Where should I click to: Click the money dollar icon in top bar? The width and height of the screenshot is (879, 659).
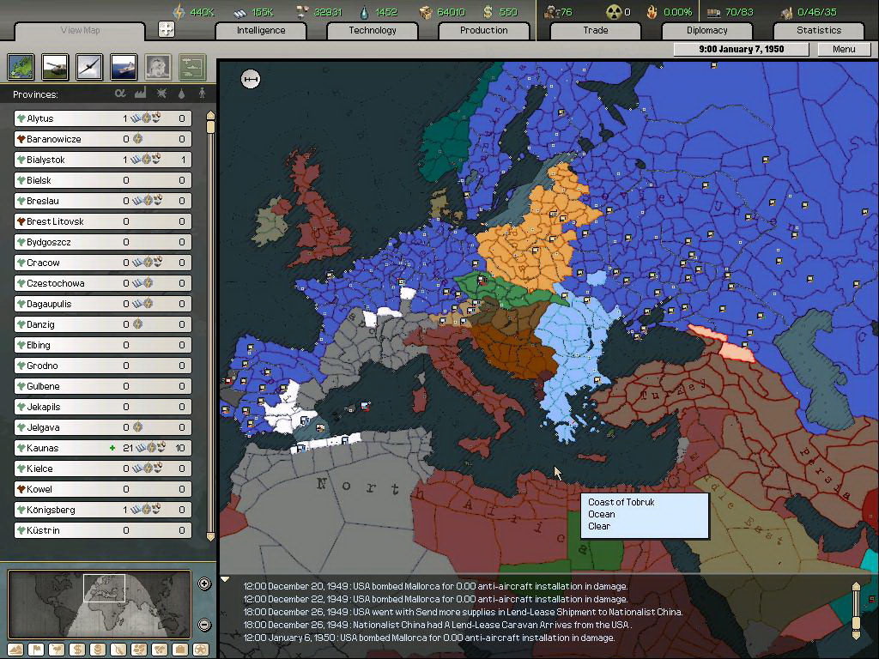488,12
